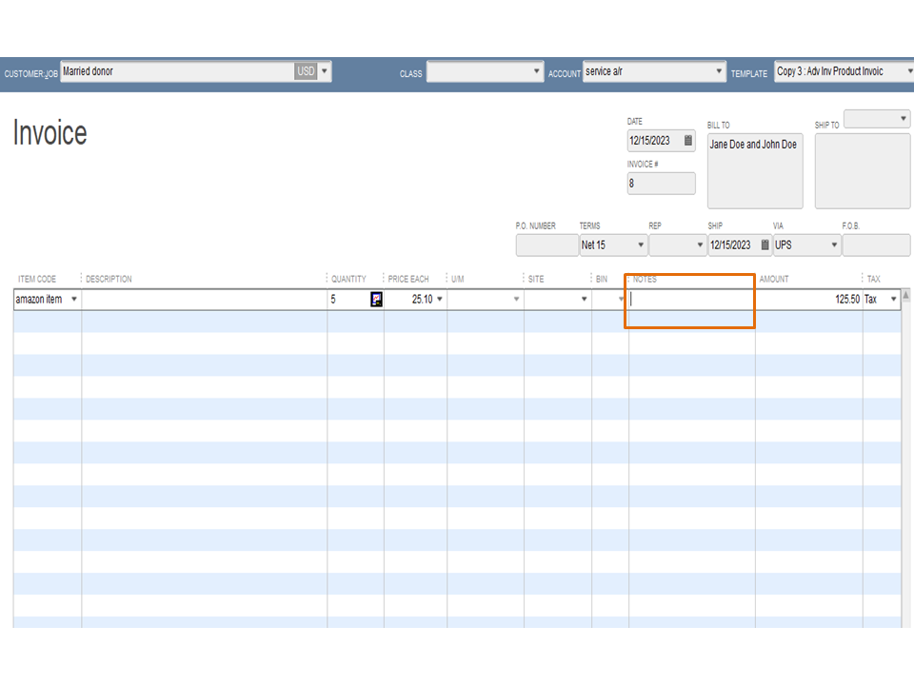Click the Description column header
The width and height of the screenshot is (914, 685).
tap(109, 279)
